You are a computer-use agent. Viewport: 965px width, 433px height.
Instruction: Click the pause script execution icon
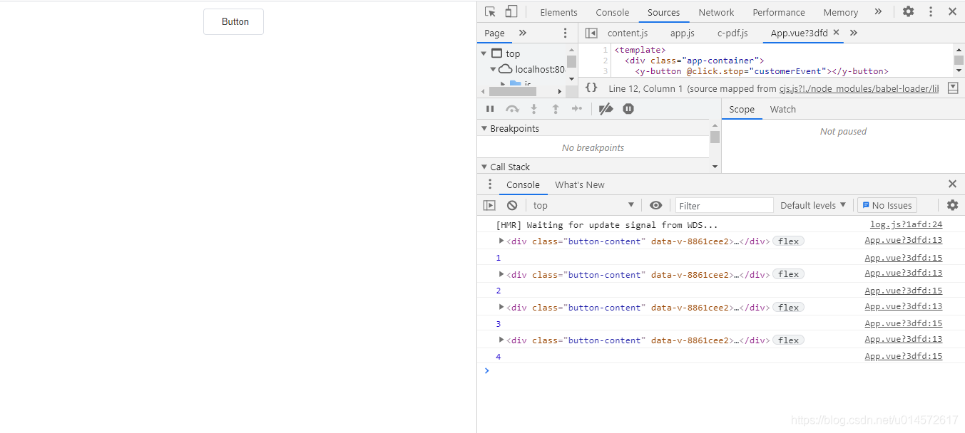pyautogui.click(x=490, y=109)
